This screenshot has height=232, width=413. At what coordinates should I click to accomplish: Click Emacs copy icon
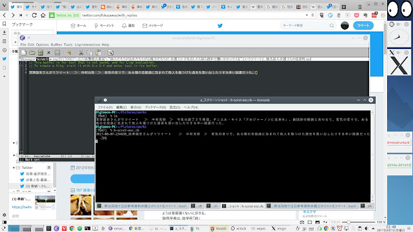point(90,53)
